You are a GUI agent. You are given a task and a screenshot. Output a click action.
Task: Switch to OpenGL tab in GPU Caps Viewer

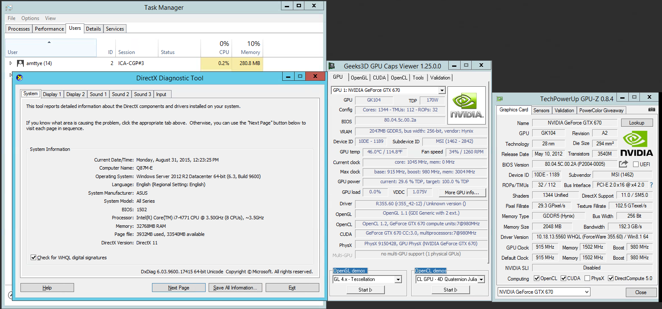pyautogui.click(x=359, y=78)
